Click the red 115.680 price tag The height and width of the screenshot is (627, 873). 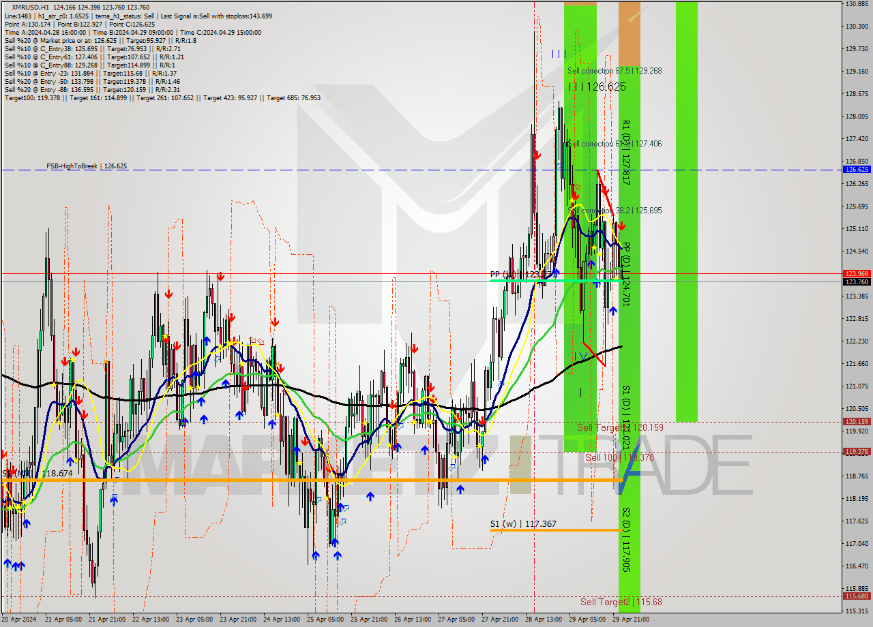(857, 596)
